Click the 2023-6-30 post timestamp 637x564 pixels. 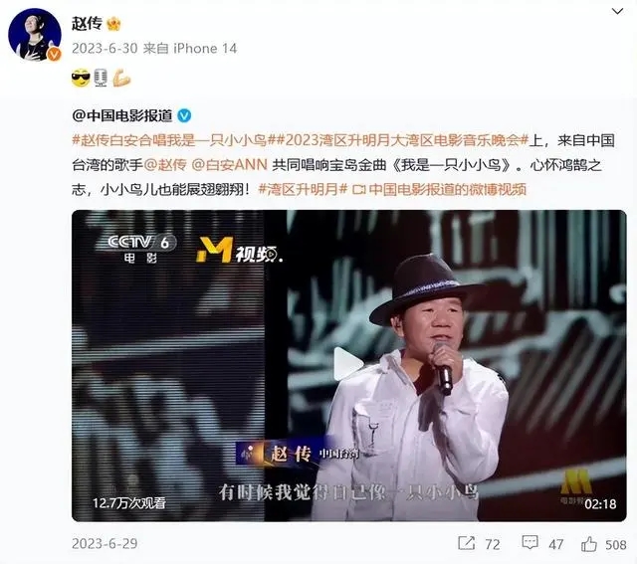(105, 49)
